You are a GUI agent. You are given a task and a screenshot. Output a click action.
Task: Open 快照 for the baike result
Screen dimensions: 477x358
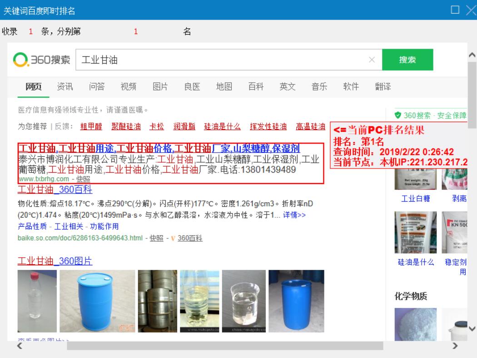[156, 238]
